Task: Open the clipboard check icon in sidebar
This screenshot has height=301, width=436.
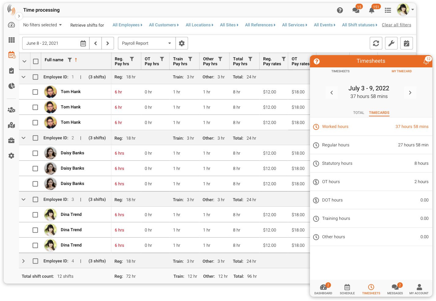Action: pyautogui.click(x=11, y=71)
